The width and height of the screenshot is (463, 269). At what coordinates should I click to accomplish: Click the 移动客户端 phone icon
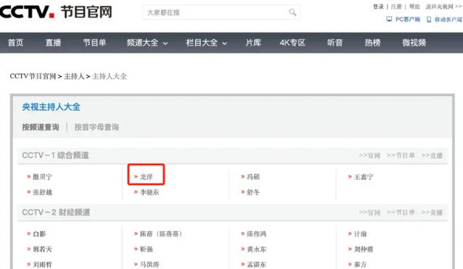click(x=429, y=20)
